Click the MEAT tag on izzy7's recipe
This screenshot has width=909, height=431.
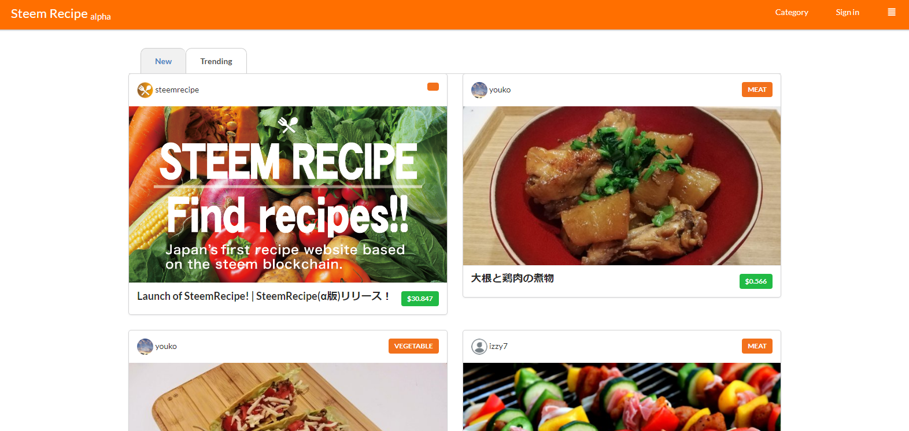[x=757, y=346]
